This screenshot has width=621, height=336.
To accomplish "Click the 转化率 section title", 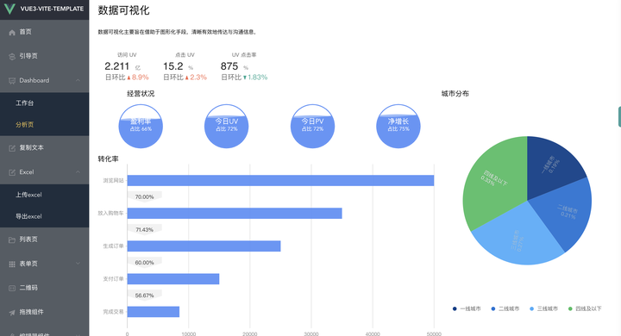I will click(108, 159).
